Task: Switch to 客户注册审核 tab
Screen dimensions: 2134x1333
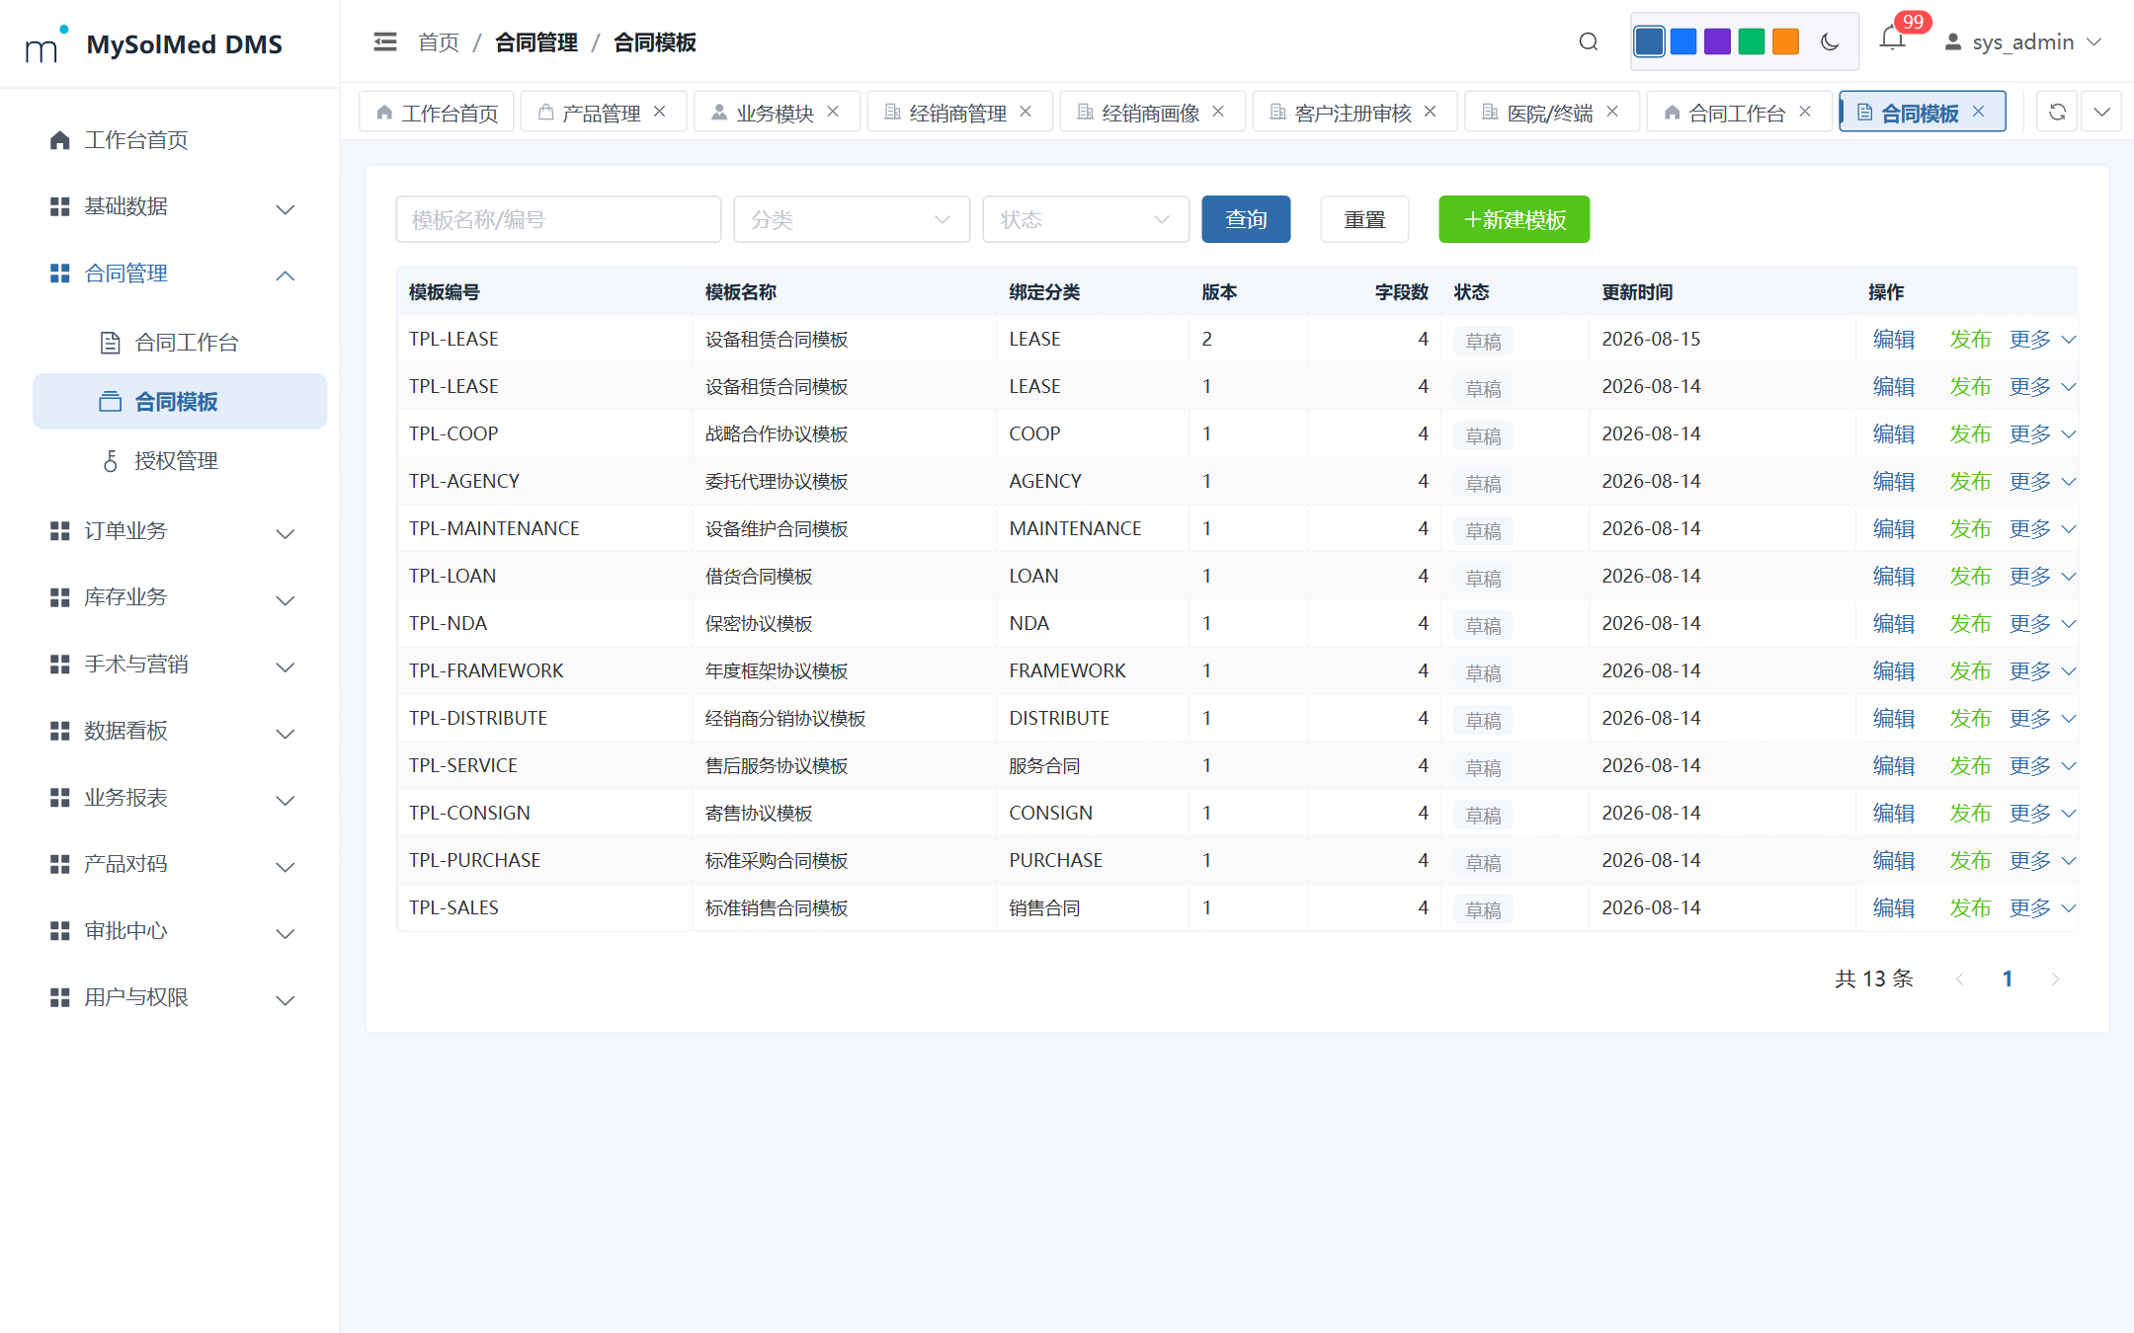Action: click(1354, 112)
